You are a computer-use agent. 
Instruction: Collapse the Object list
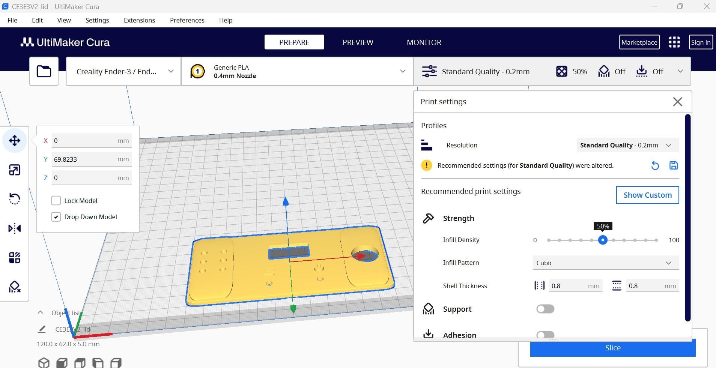(x=40, y=312)
